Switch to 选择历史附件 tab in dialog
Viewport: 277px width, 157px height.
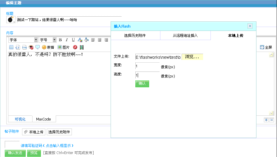point(135,36)
